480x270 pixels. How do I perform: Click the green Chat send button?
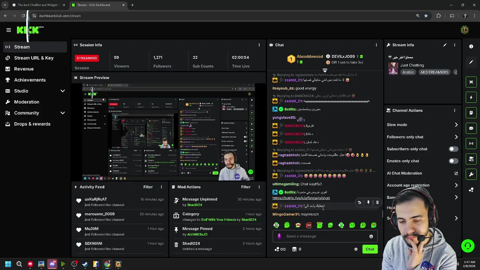[x=370, y=249]
